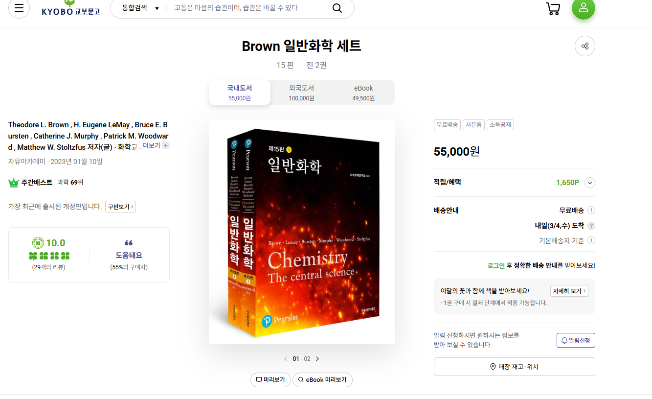Click the 알림신청 button
Image resolution: width=652 pixels, height=399 pixels.
pos(576,340)
